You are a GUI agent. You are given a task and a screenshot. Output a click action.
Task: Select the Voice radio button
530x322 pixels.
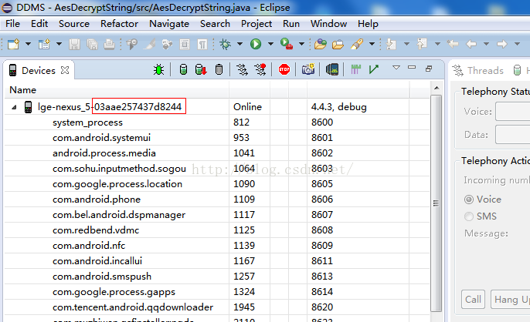pyautogui.click(x=469, y=200)
